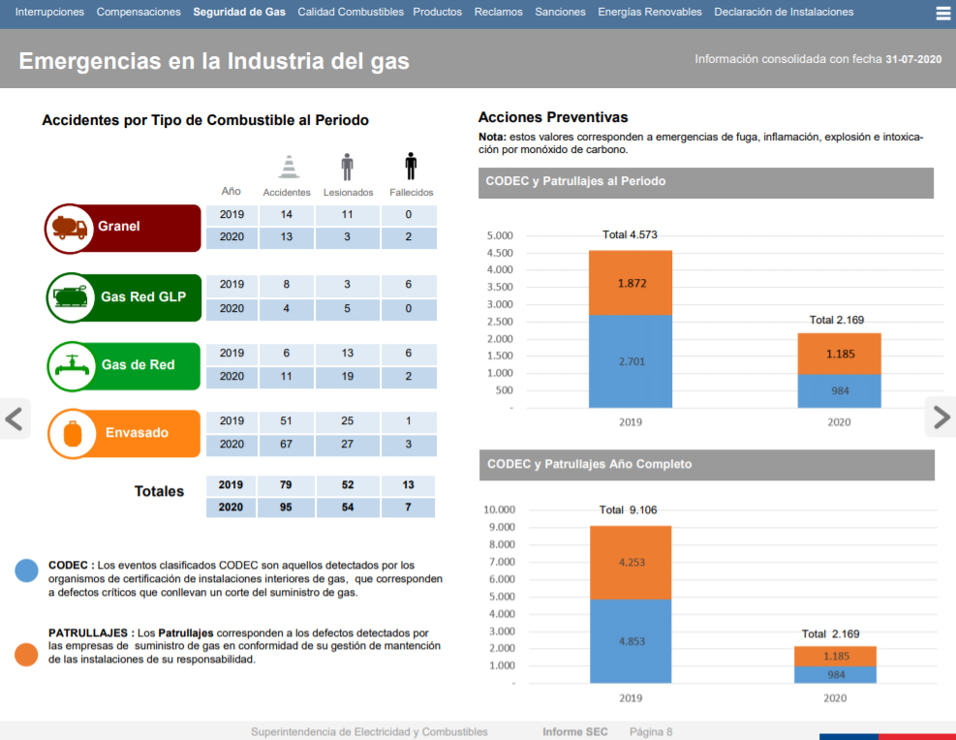956x740 pixels.
Task: Open the hamburger menu icon
Action: pyautogui.click(x=942, y=14)
